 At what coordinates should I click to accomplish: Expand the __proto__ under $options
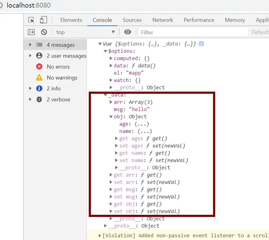[x=111, y=88]
